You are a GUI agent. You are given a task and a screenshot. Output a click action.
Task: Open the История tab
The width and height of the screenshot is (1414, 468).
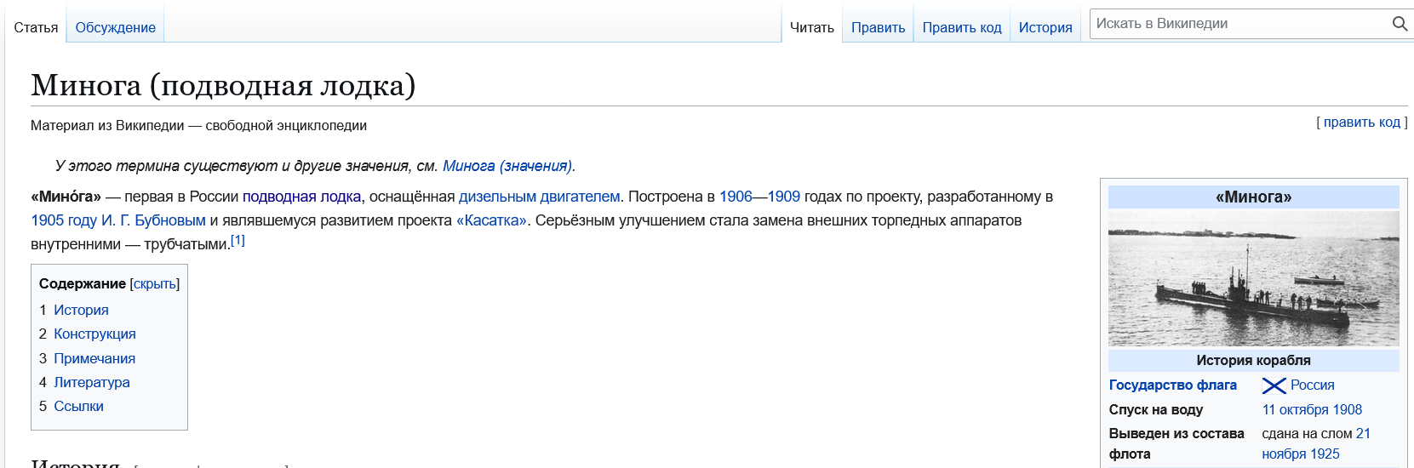(x=1045, y=27)
